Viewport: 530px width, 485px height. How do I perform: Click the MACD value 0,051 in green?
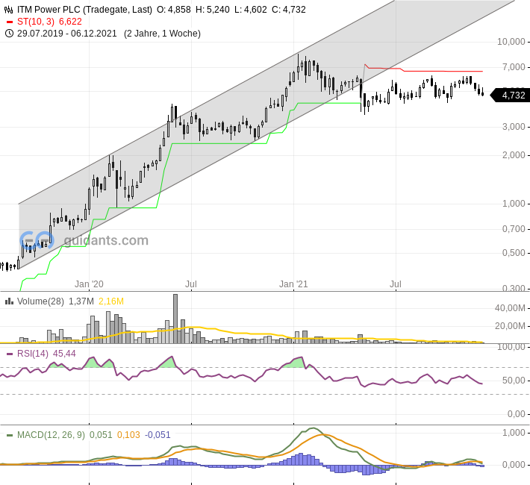(101, 435)
